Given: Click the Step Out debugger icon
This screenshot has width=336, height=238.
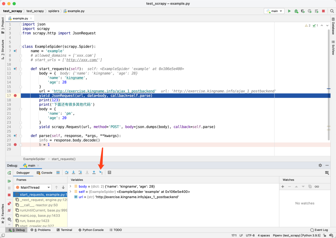Looking at the screenshot, I should pos(94,172).
